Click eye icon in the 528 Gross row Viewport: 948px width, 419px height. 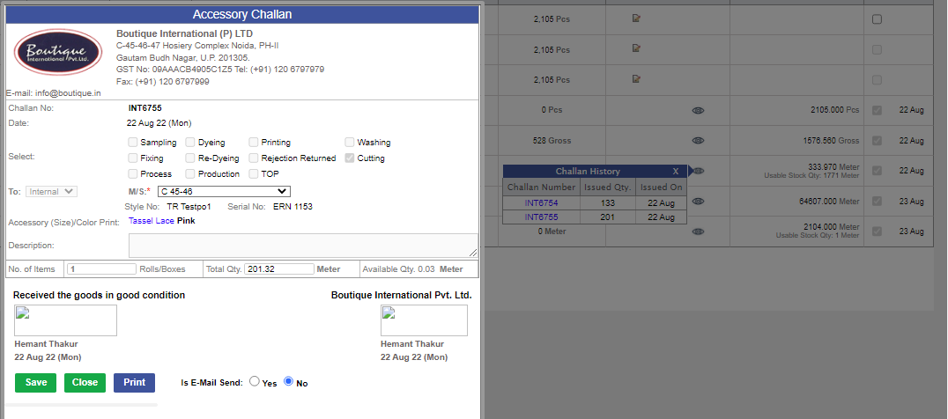point(698,141)
